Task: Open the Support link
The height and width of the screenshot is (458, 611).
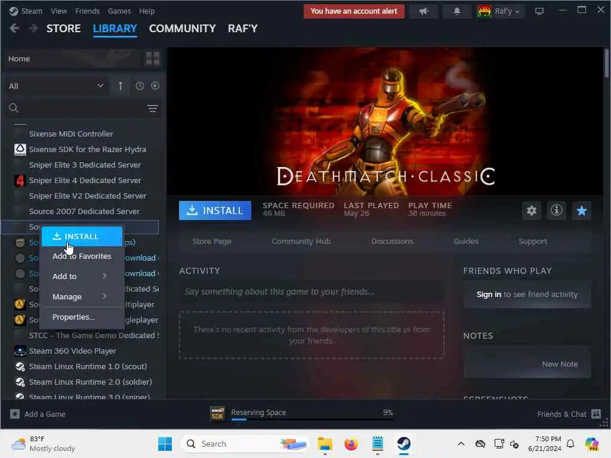Action: tap(533, 242)
